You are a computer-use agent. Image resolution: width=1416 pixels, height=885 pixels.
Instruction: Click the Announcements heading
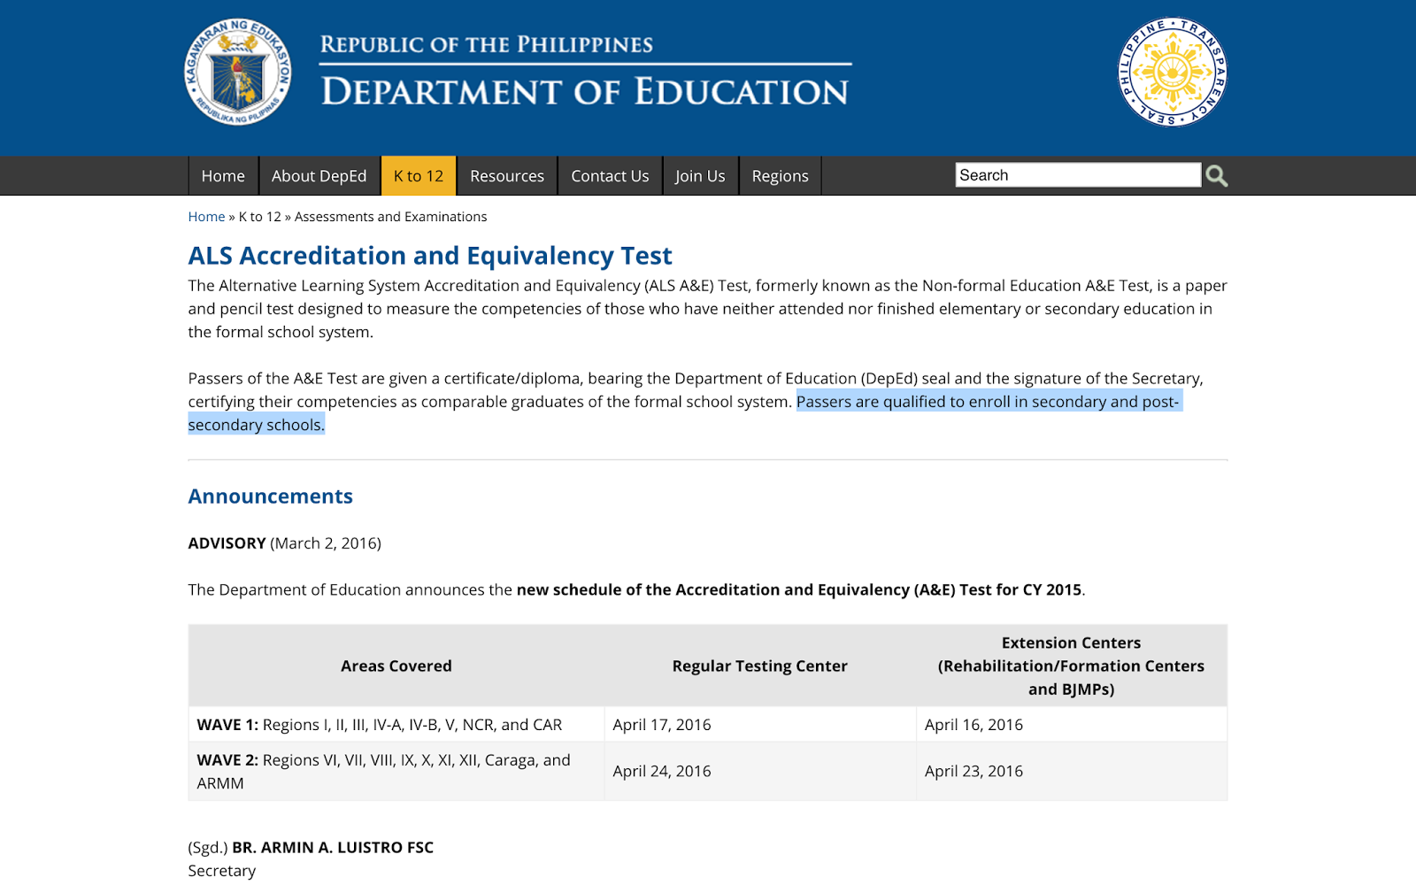point(271,496)
